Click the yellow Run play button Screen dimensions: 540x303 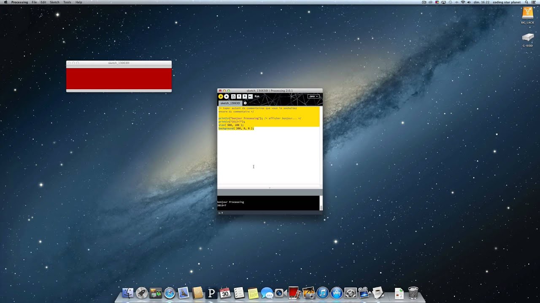pos(220,96)
